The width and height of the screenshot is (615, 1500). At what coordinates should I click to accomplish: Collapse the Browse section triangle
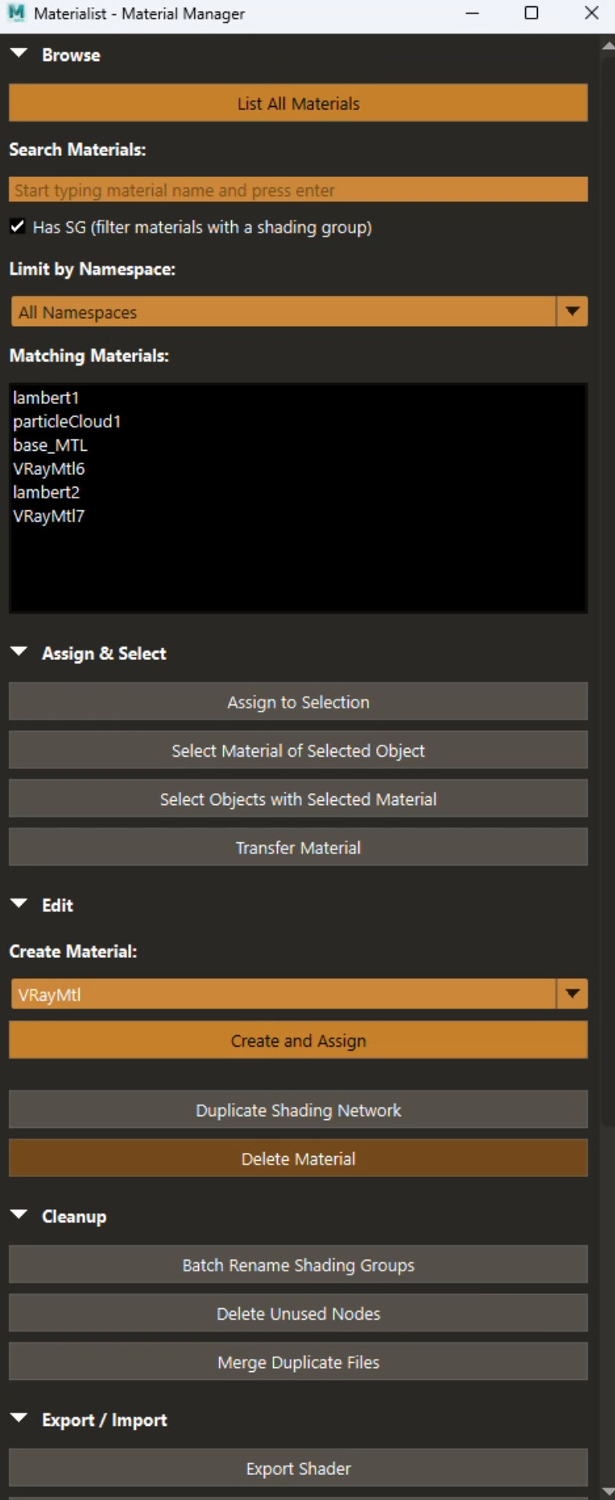pyautogui.click(x=19, y=54)
